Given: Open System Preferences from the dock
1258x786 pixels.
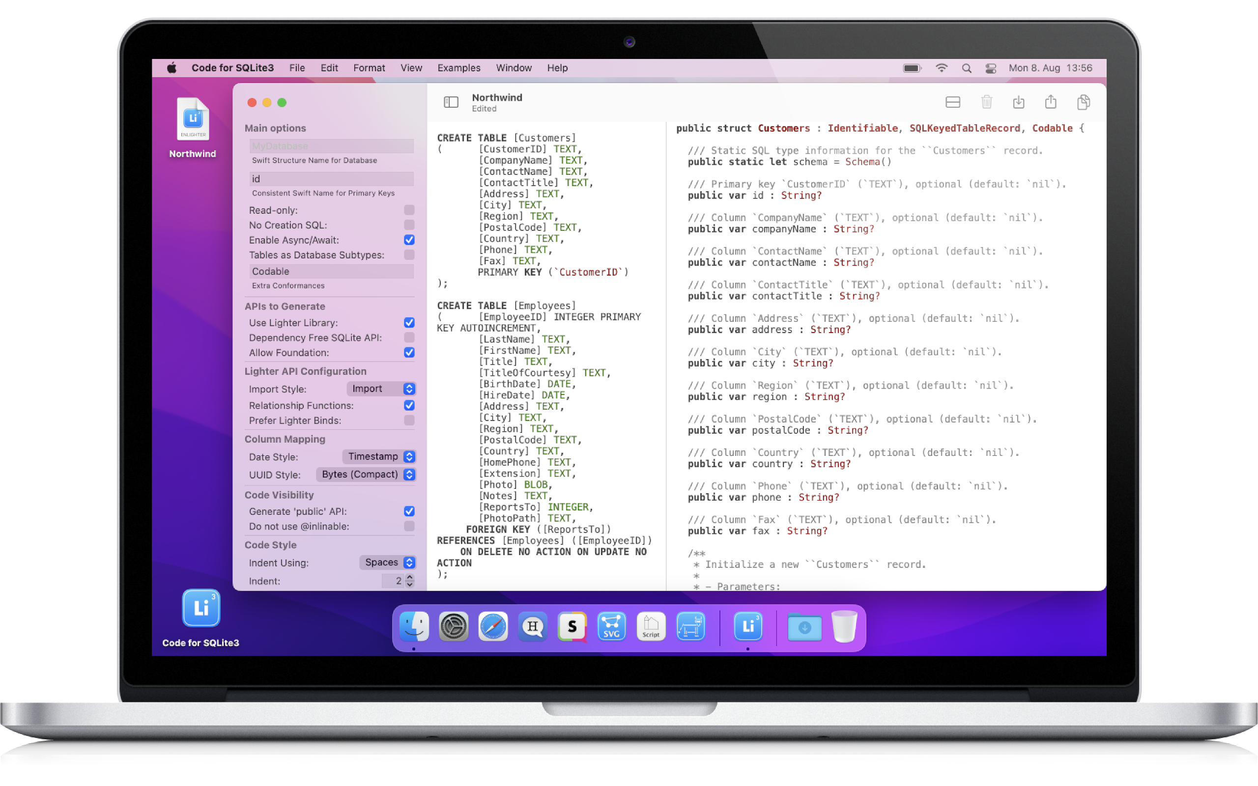Looking at the screenshot, I should click(453, 626).
